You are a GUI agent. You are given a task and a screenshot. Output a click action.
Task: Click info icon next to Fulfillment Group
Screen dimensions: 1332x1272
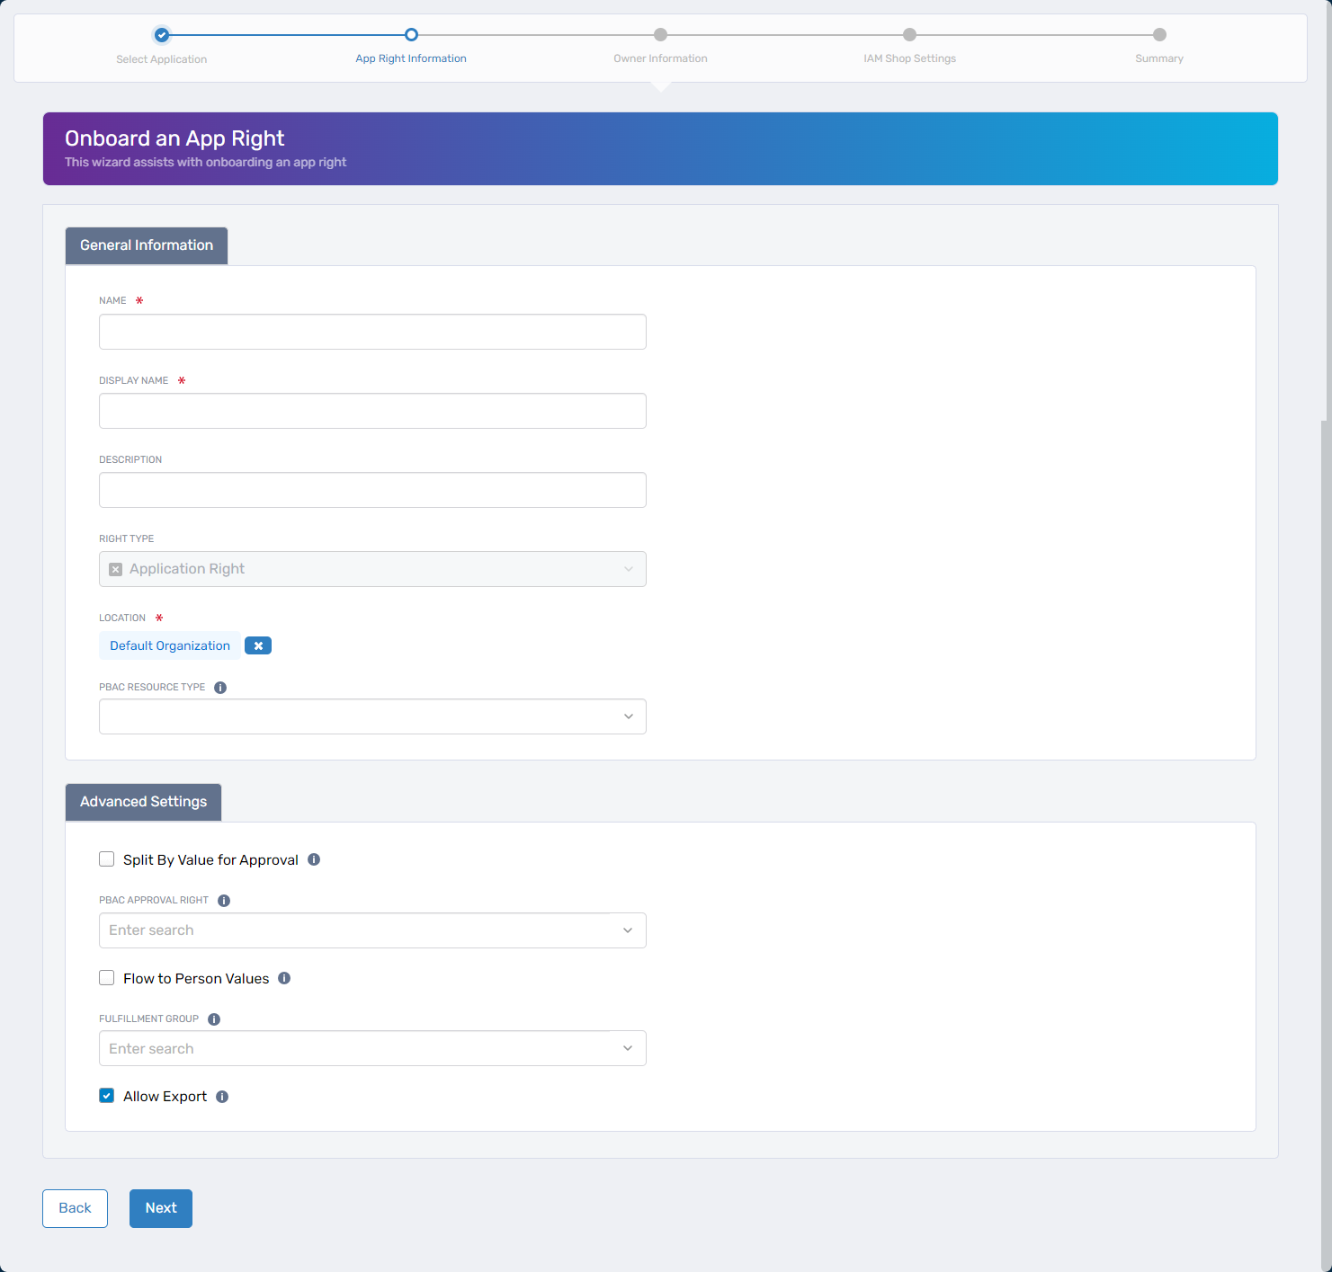point(214,1019)
